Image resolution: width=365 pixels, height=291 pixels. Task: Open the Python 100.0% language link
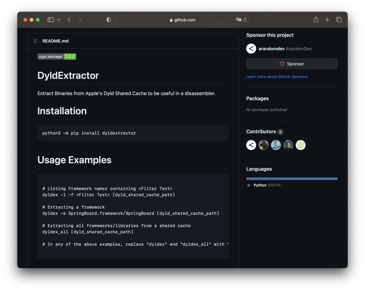pos(267,185)
